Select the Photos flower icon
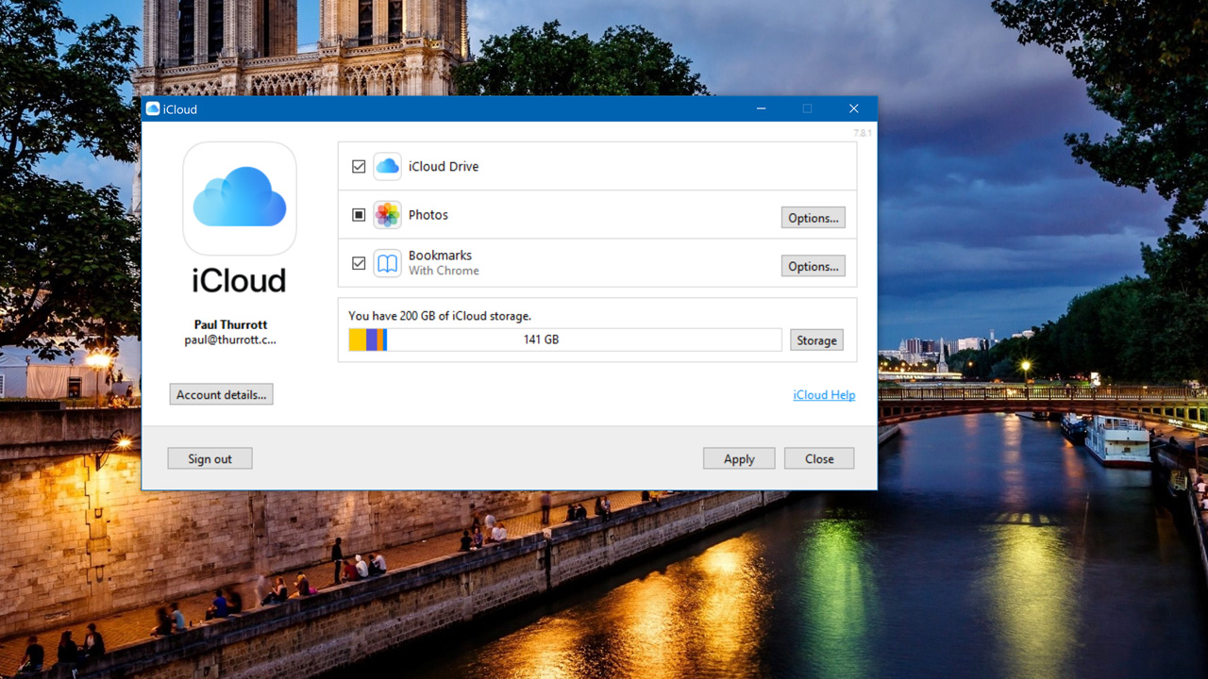Screen dimensions: 1208x679 point(387,215)
